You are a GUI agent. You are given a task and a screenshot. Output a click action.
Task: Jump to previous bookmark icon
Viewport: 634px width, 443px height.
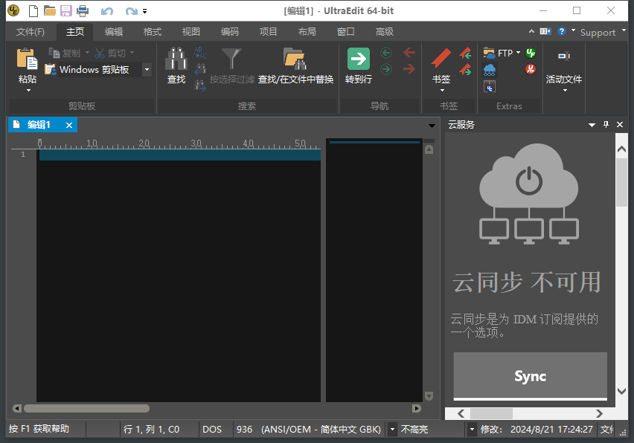click(x=465, y=53)
